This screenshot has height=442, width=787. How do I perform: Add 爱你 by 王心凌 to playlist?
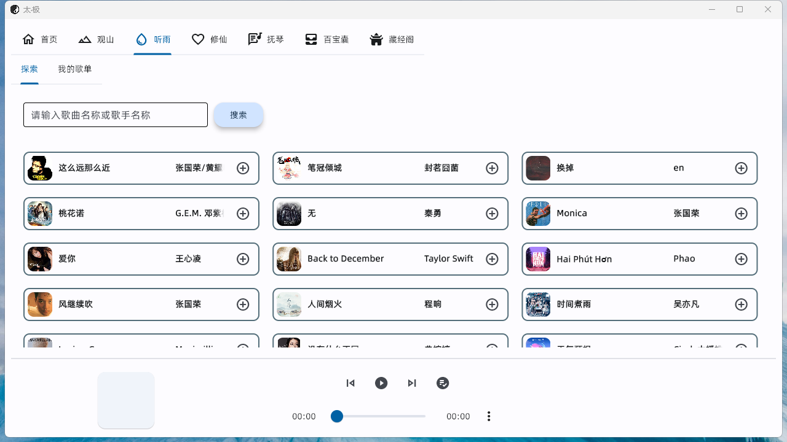pyautogui.click(x=243, y=259)
